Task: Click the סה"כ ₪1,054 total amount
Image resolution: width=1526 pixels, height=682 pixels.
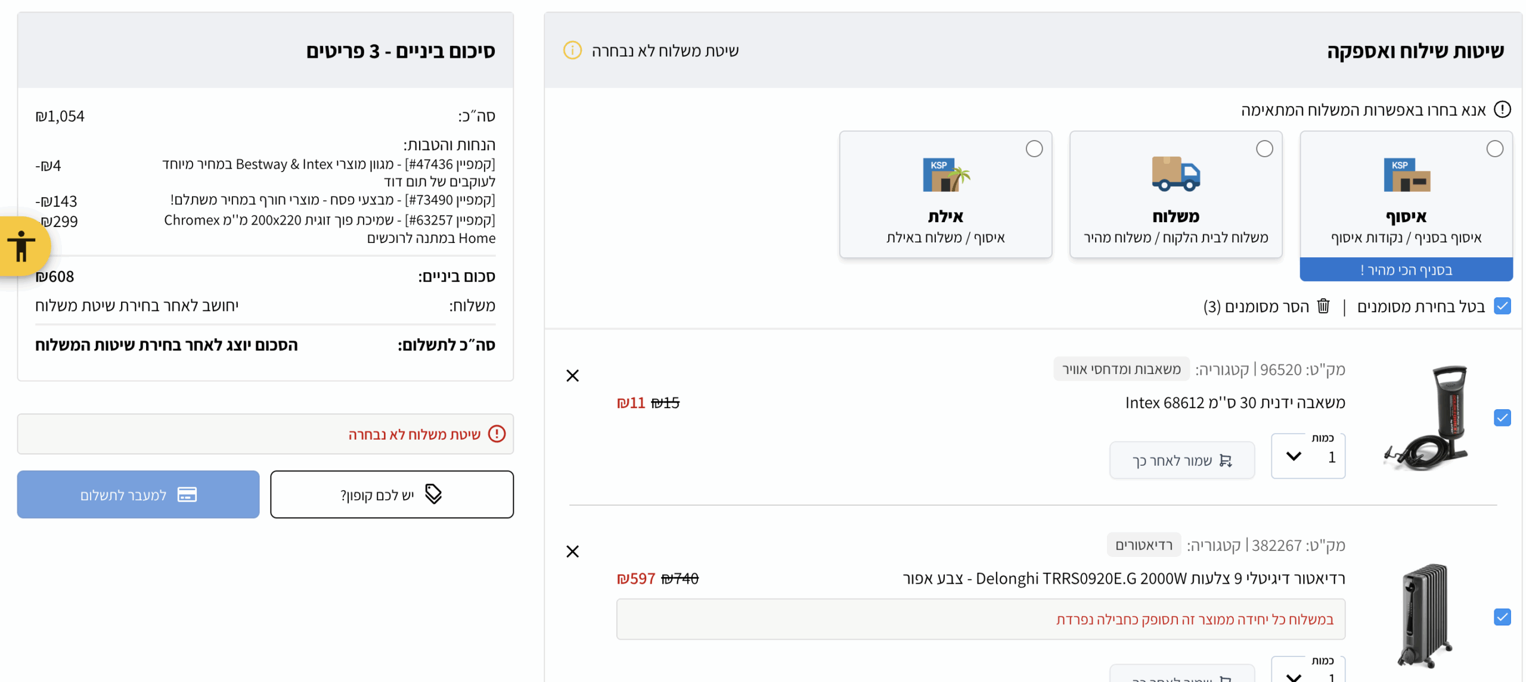Action: pyautogui.click(x=59, y=116)
